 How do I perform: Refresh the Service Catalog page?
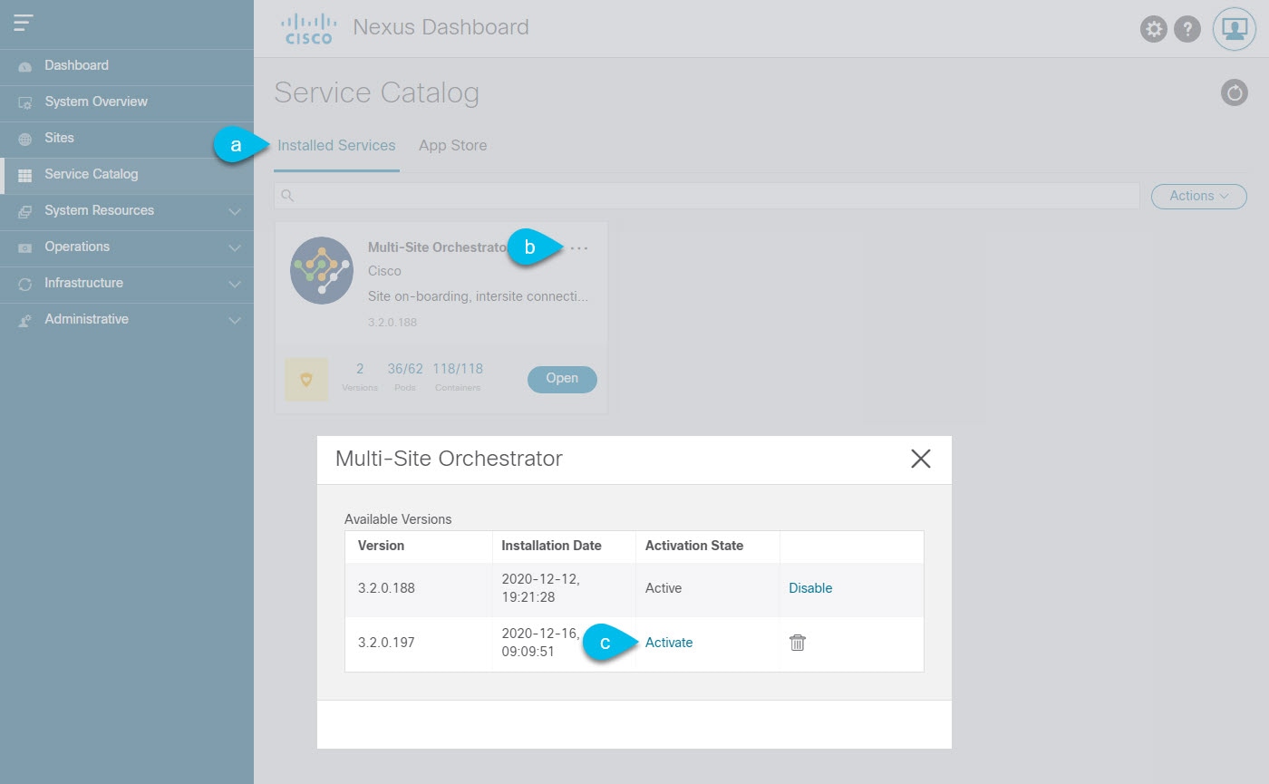(1234, 92)
